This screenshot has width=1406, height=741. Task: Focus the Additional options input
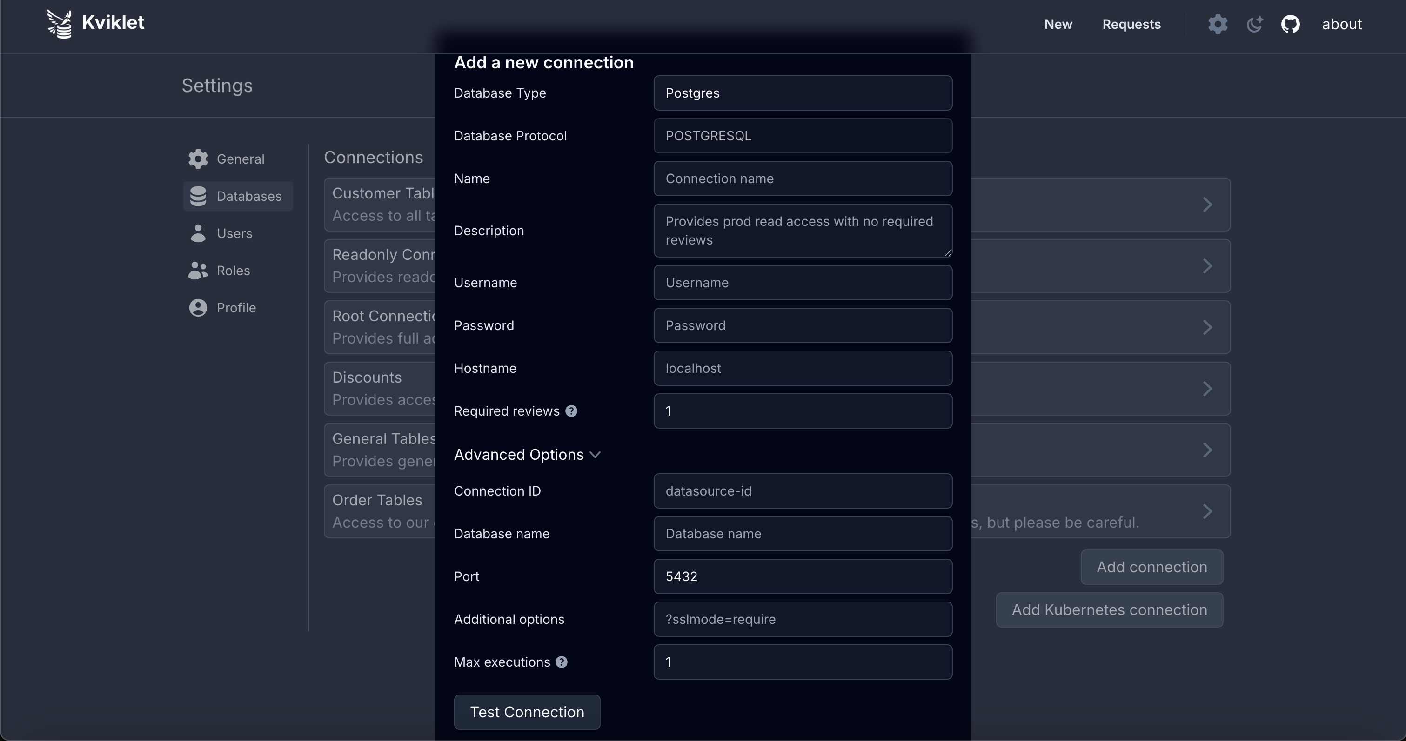(x=803, y=619)
